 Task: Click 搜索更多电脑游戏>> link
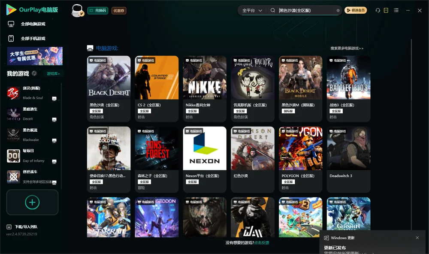point(347,48)
